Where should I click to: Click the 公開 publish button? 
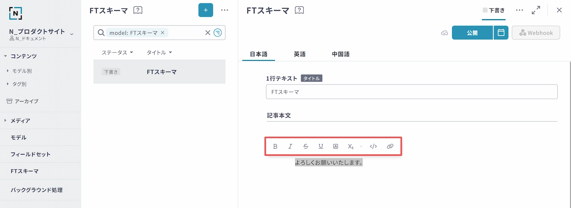[x=472, y=33]
